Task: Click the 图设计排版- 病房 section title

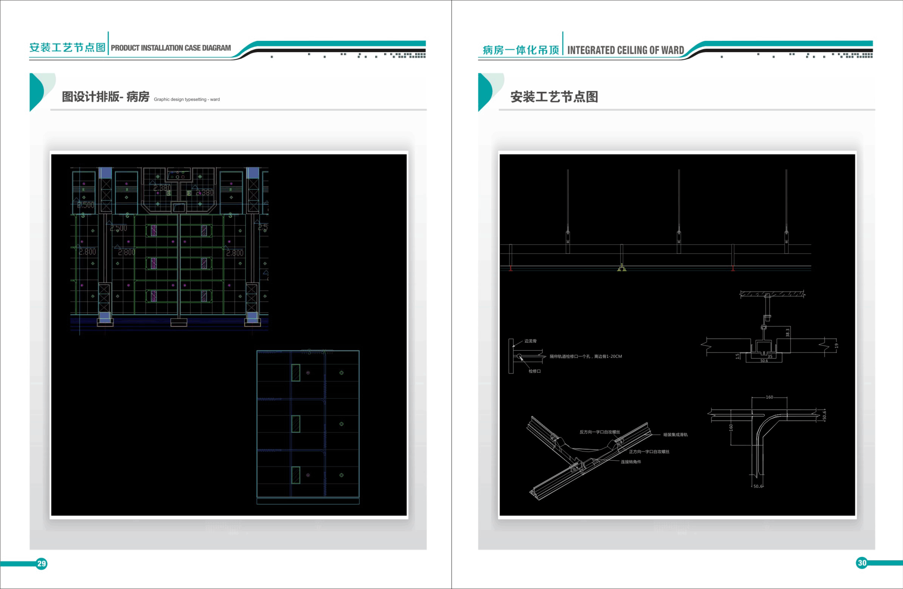Action: 106,97
